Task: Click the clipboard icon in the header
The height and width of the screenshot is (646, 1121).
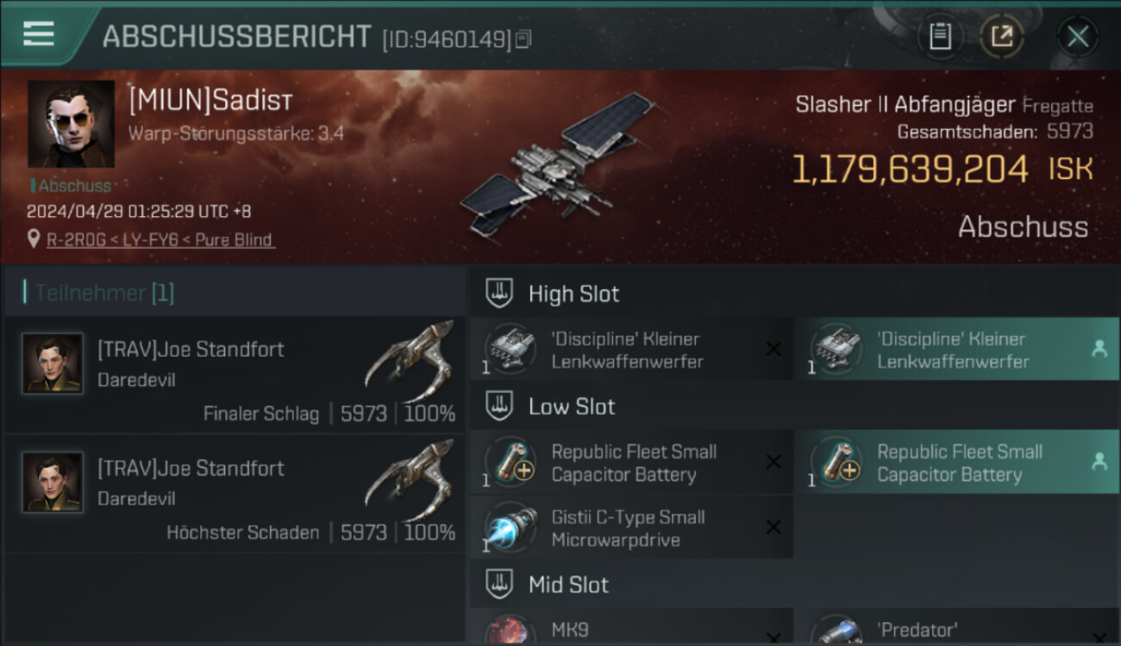Action: click(x=940, y=36)
